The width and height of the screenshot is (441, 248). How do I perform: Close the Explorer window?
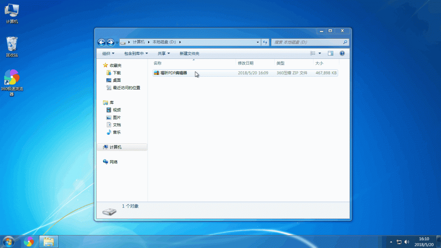pyautogui.click(x=342, y=31)
